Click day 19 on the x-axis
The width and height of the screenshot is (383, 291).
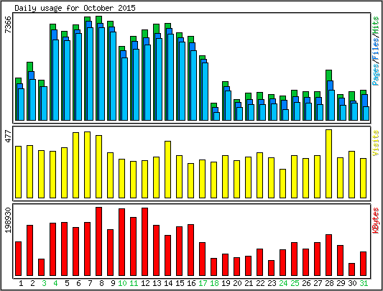[x=226, y=283]
